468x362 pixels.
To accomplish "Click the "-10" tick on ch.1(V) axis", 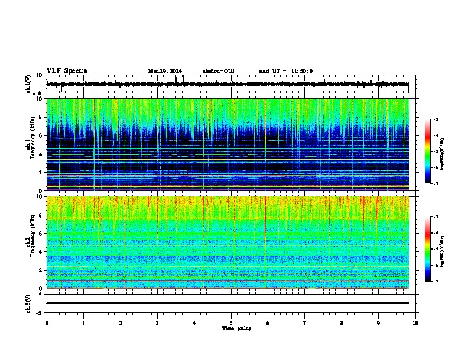I will pyautogui.click(x=38, y=93).
